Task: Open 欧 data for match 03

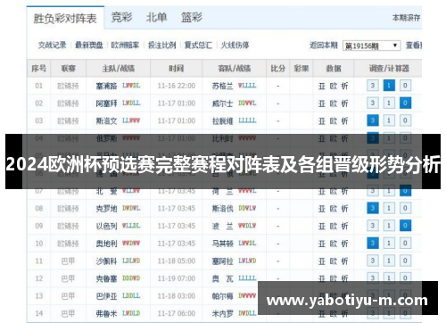Action: pyautogui.click(x=334, y=121)
